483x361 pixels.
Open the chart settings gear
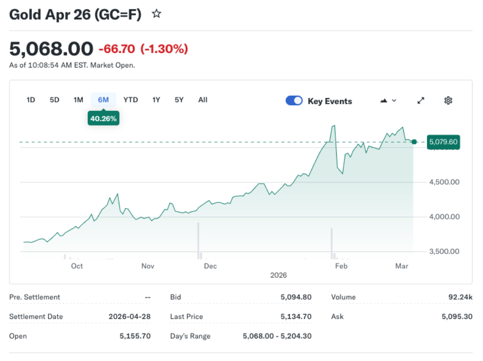click(x=448, y=100)
